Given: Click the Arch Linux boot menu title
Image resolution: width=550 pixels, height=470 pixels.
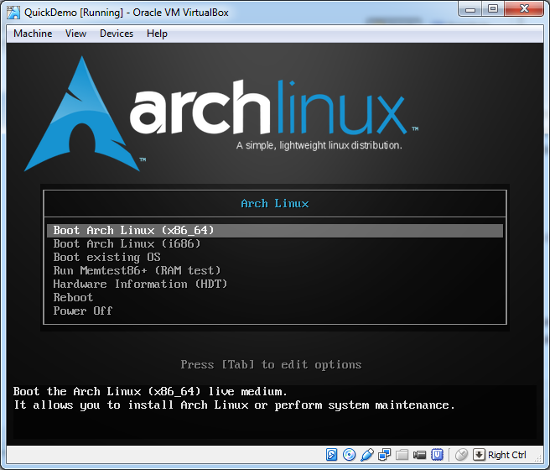Looking at the screenshot, I should pyautogui.click(x=275, y=203).
